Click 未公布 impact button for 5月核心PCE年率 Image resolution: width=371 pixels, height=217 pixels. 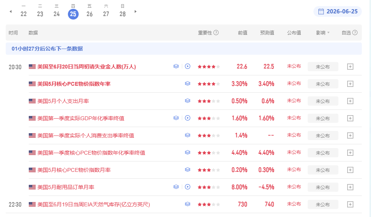coord(323,84)
